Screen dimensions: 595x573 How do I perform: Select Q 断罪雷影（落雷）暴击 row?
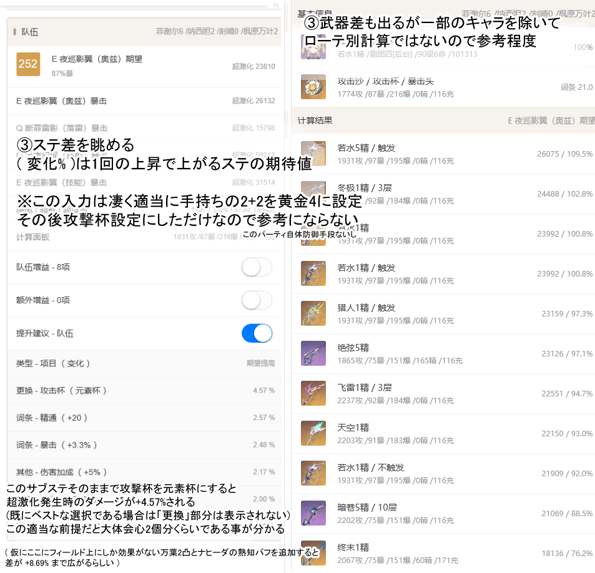[144, 128]
